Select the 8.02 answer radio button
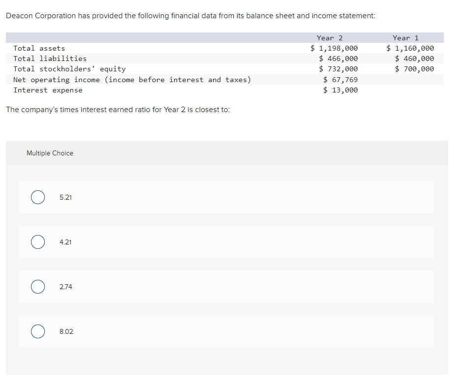This screenshot has height=387, width=465. [x=38, y=331]
